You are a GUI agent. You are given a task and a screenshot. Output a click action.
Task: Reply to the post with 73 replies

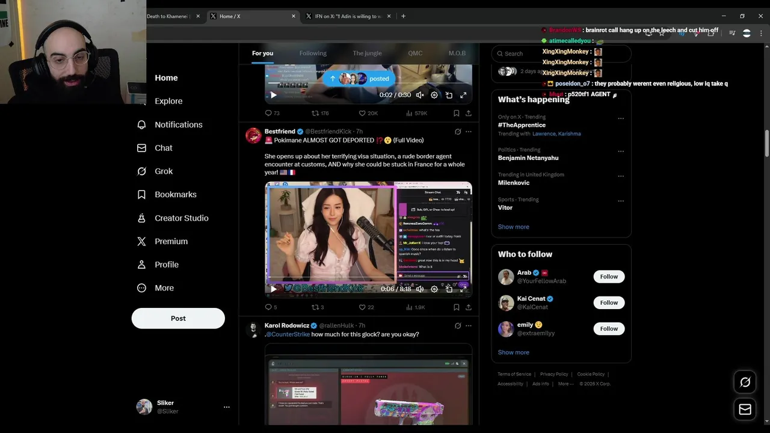click(272, 113)
